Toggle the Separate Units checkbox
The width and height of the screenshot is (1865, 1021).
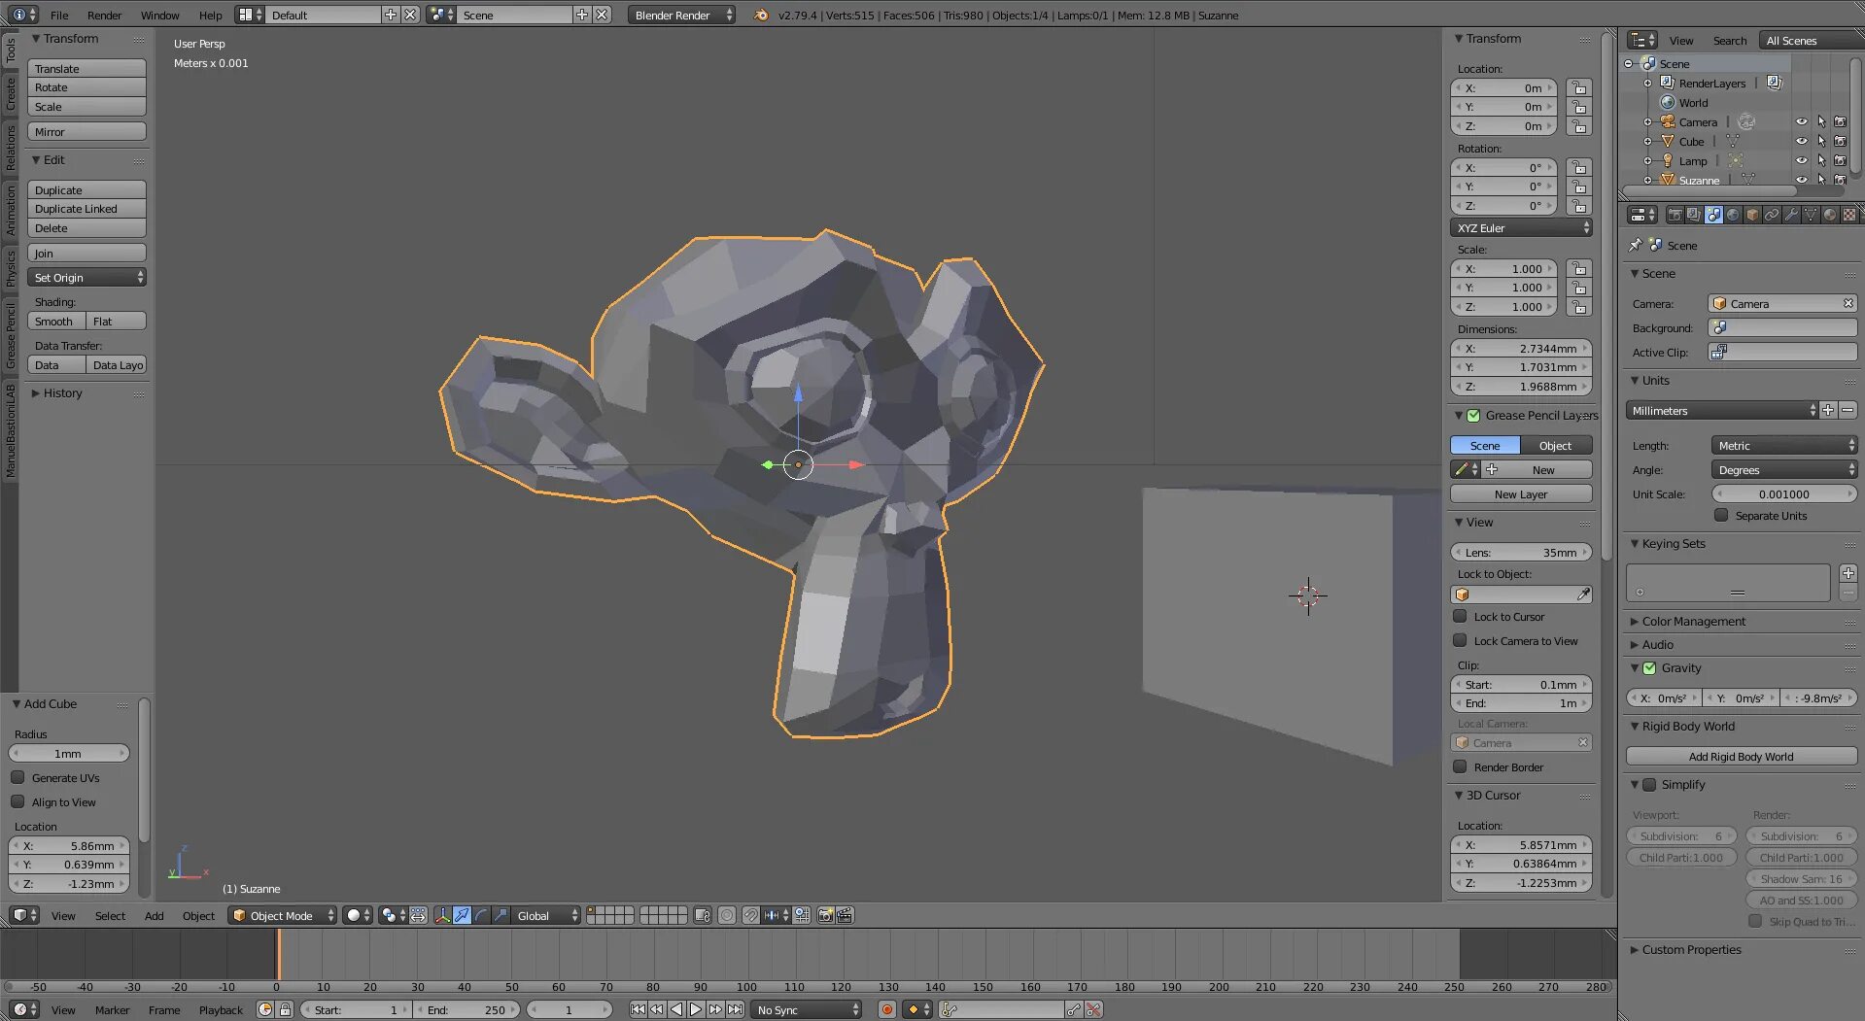click(1721, 515)
